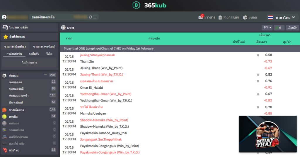The width and height of the screenshot is (300, 157).
Task: Click the balance pie chart icon
Action: (245, 17)
